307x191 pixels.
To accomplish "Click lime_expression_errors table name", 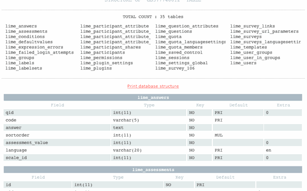I will 34,47.
